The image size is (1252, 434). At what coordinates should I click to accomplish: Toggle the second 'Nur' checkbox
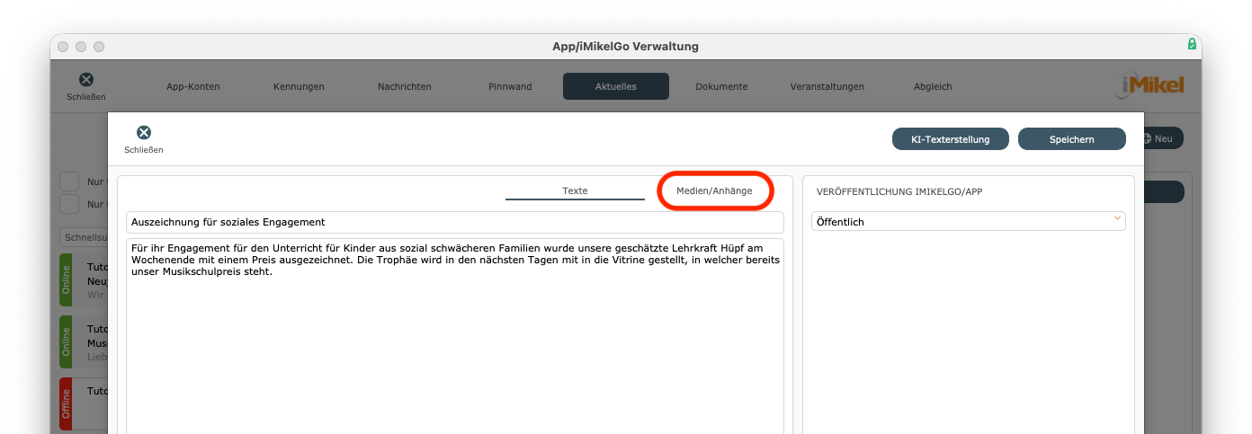[x=69, y=204]
